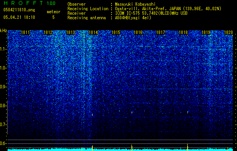Viewport: 237px width, 151px height.
Task: Click the 1818 time axis label
Action: click(x=183, y=32)
